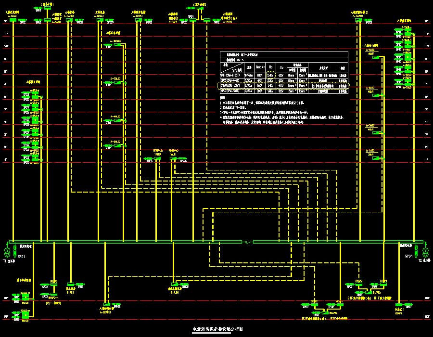Screen dimensions: 433x337
Task: Click the circled 2.4KV cell in table
Action: 270,75
